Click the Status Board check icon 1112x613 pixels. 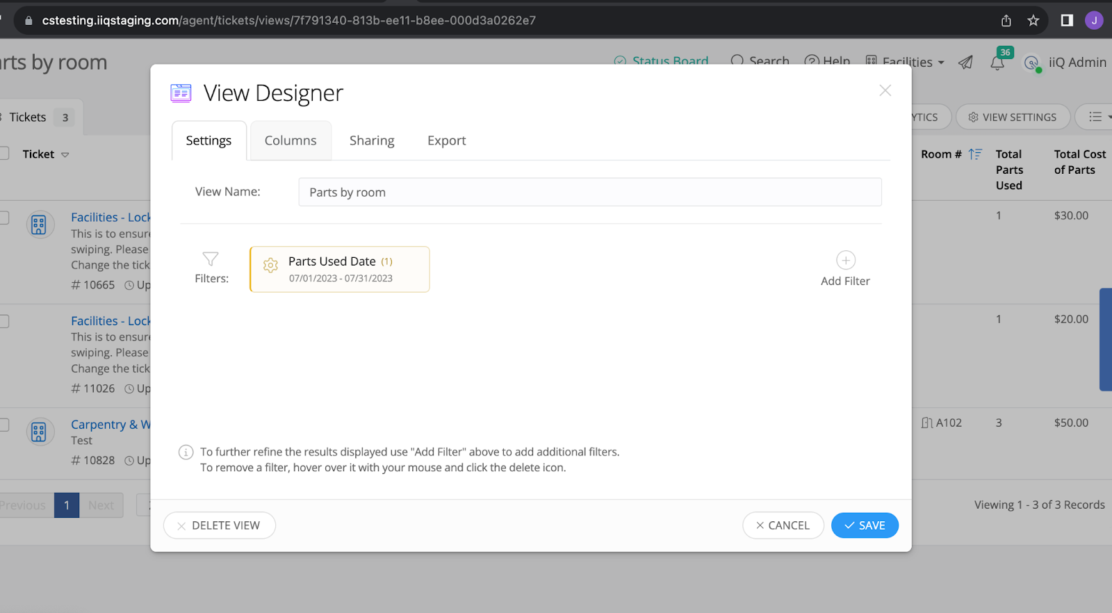click(x=620, y=61)
